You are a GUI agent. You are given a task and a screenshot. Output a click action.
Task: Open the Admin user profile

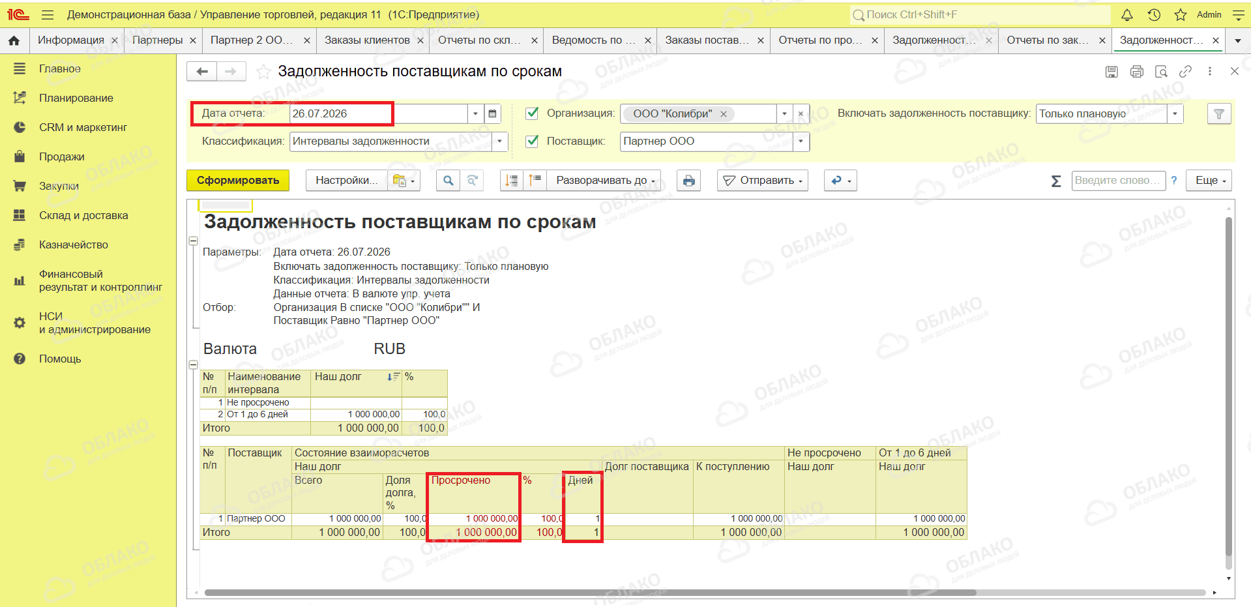1209,14
